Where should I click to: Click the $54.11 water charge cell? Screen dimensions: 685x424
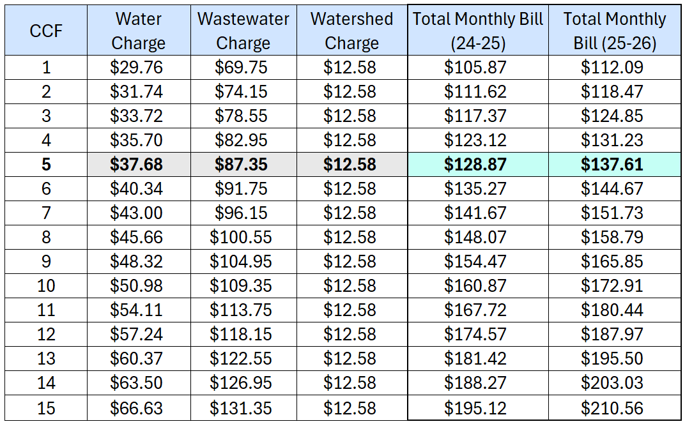point(136,310)
